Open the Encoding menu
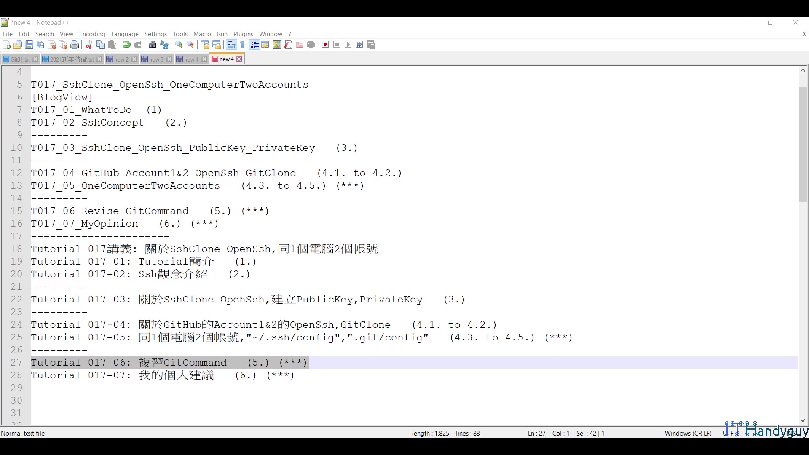This screenshot has width=809, height=455. (x=92, y=34)
